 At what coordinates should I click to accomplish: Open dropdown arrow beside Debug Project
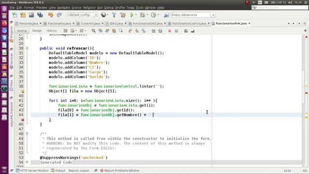tap(147, 15)
